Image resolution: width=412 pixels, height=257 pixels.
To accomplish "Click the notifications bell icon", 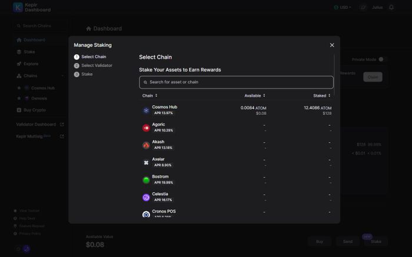I will tap(391, 7).
